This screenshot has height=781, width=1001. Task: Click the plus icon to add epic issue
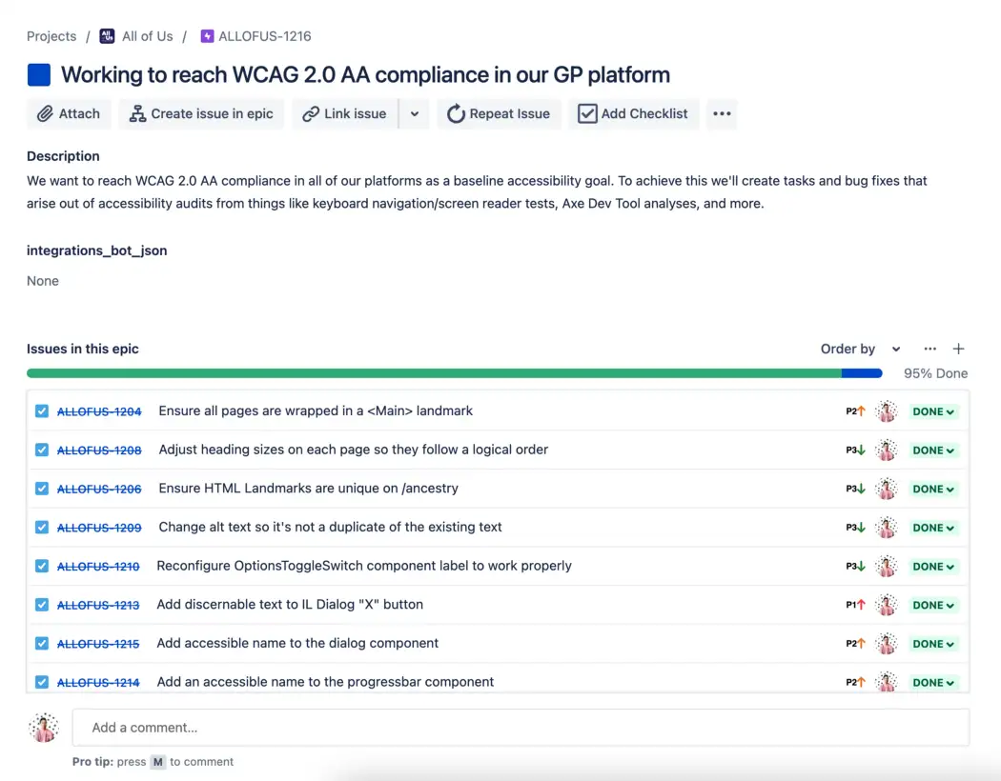pos(958,349)
